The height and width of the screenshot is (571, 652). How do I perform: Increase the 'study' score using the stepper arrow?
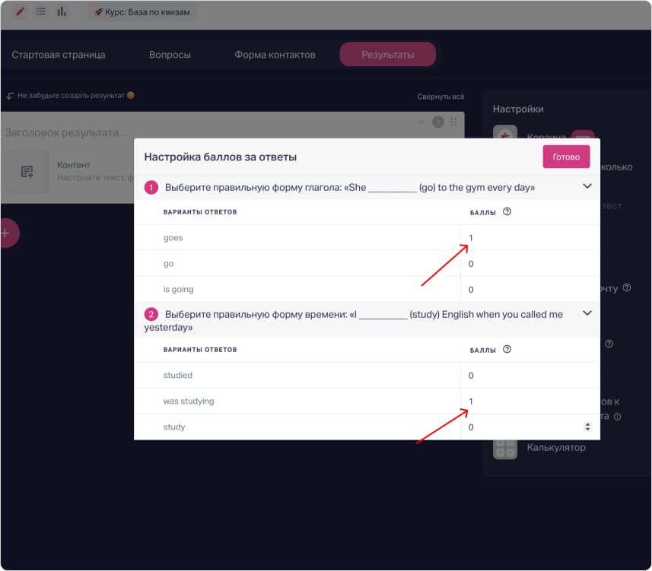point(587,423)
